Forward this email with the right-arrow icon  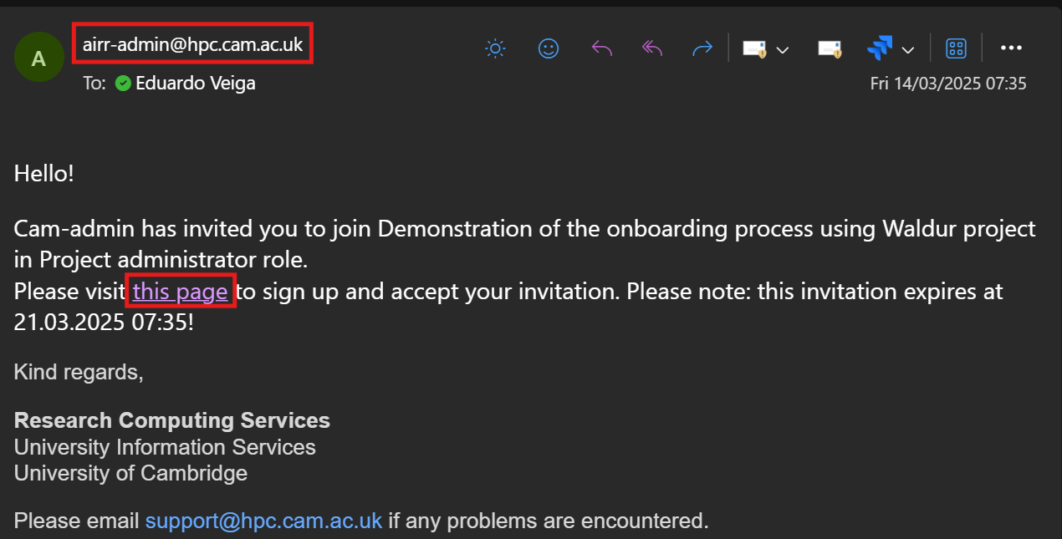702,48
